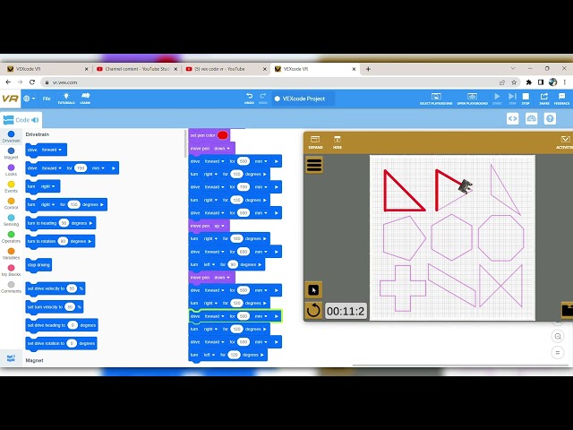Open the Learn icon in toolbar
Screen dimensions: 573x430
[x=85, y=98]
